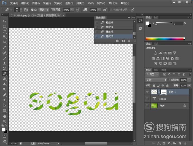The image size is (193, 146).
Task: Open layer fill 填充 dropdown arrow
Action: click(x=189, y=85)
